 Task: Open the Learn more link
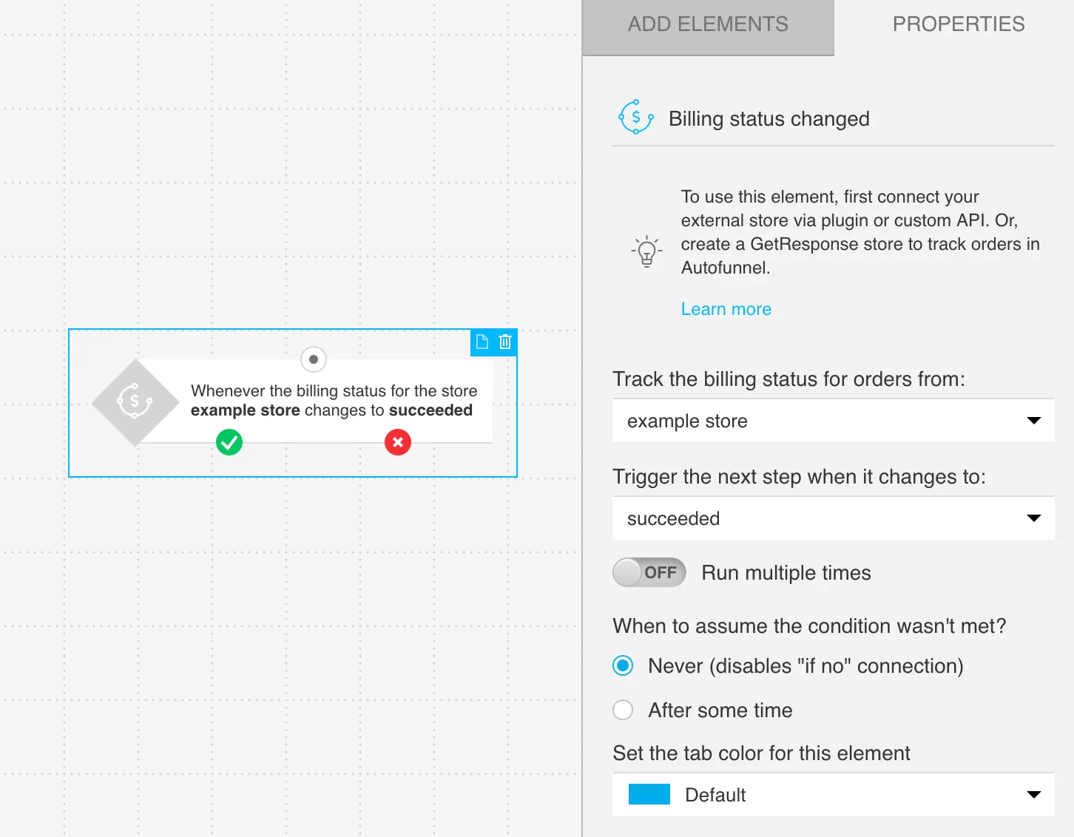click(726, 309)
